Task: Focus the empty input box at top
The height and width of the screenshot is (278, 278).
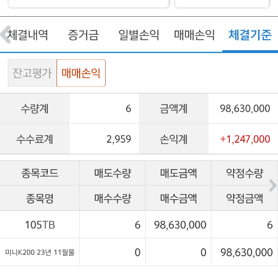Action: [88, 4]
